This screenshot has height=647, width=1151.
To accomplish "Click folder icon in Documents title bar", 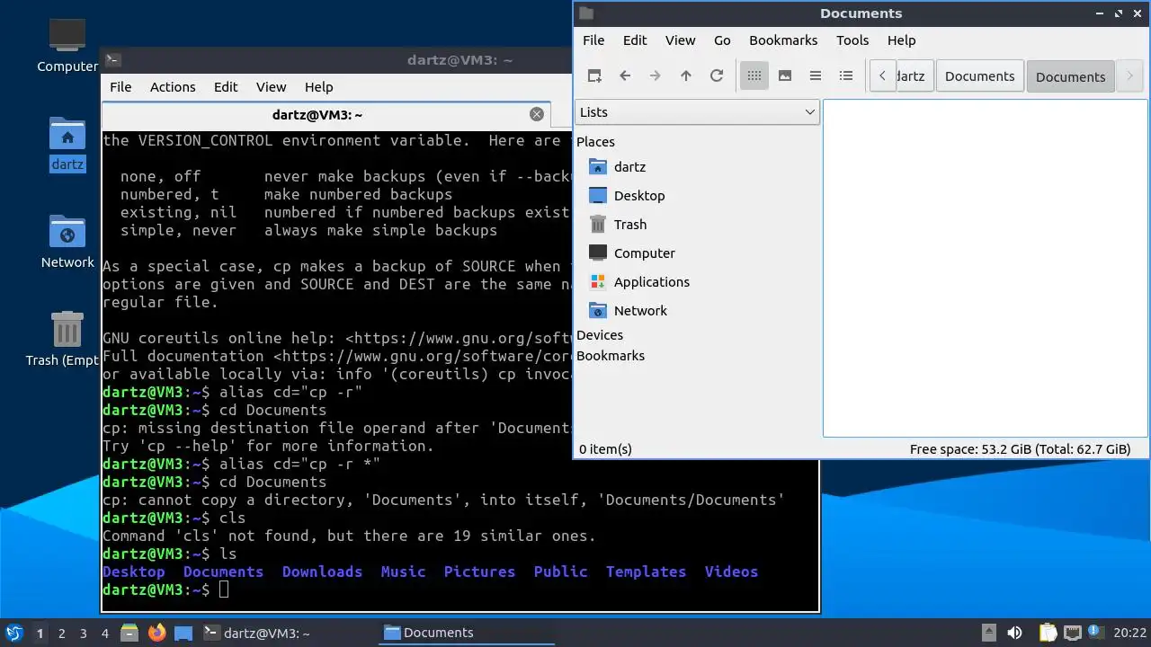I will (x=586, y=13).
